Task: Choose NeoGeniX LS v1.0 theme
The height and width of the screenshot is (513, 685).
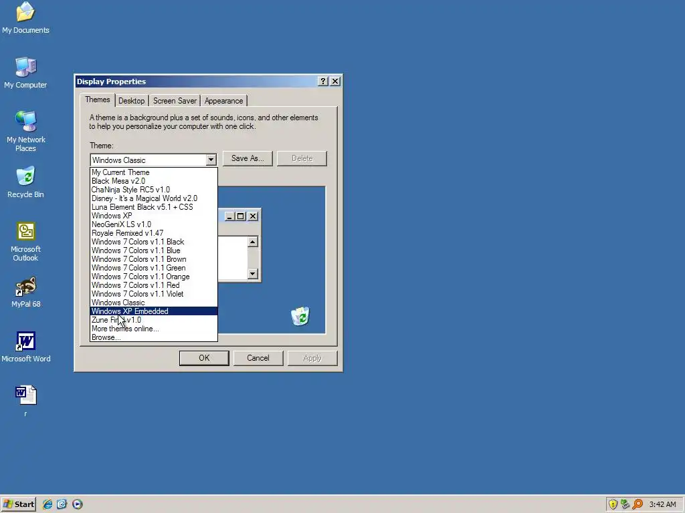Action: click(154, 224)
